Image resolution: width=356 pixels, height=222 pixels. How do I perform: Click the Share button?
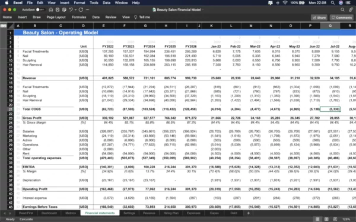coord(319,17)
